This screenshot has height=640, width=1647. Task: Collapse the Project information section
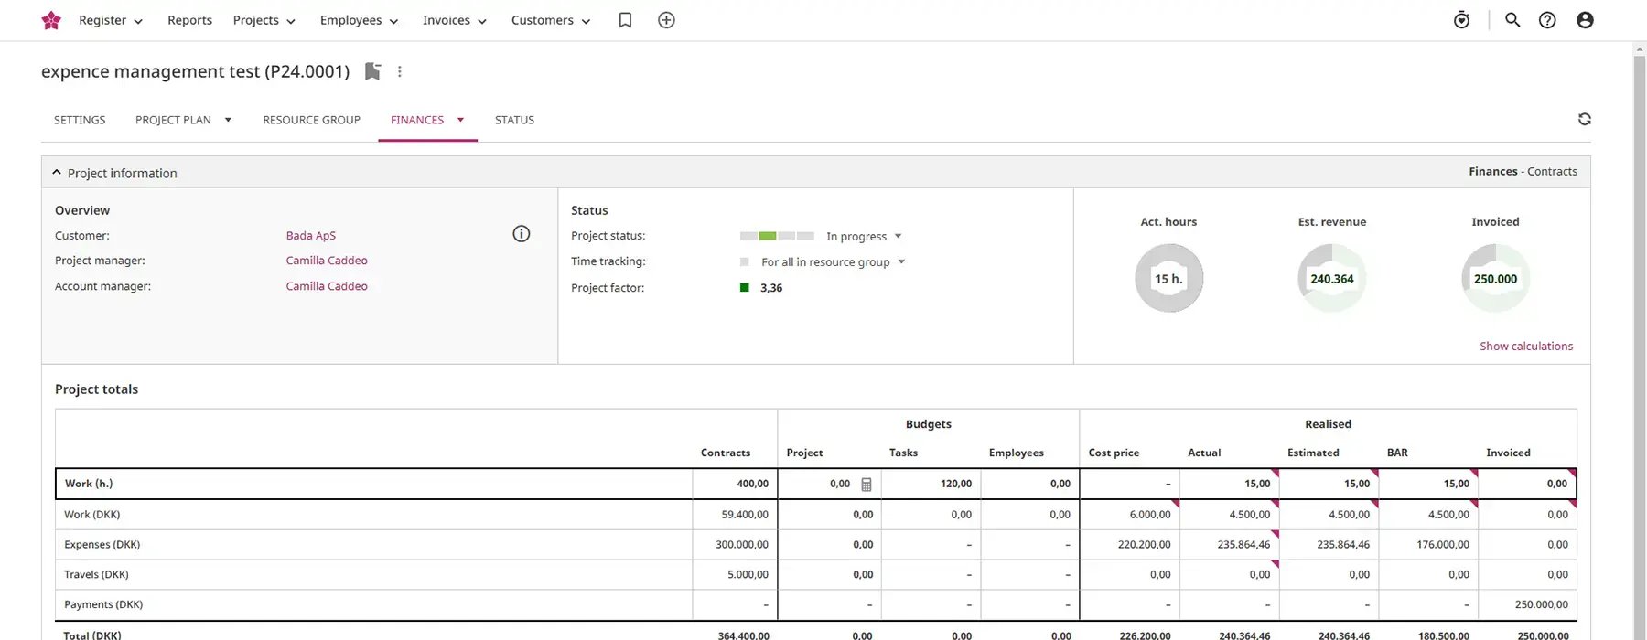pos(57,173)
